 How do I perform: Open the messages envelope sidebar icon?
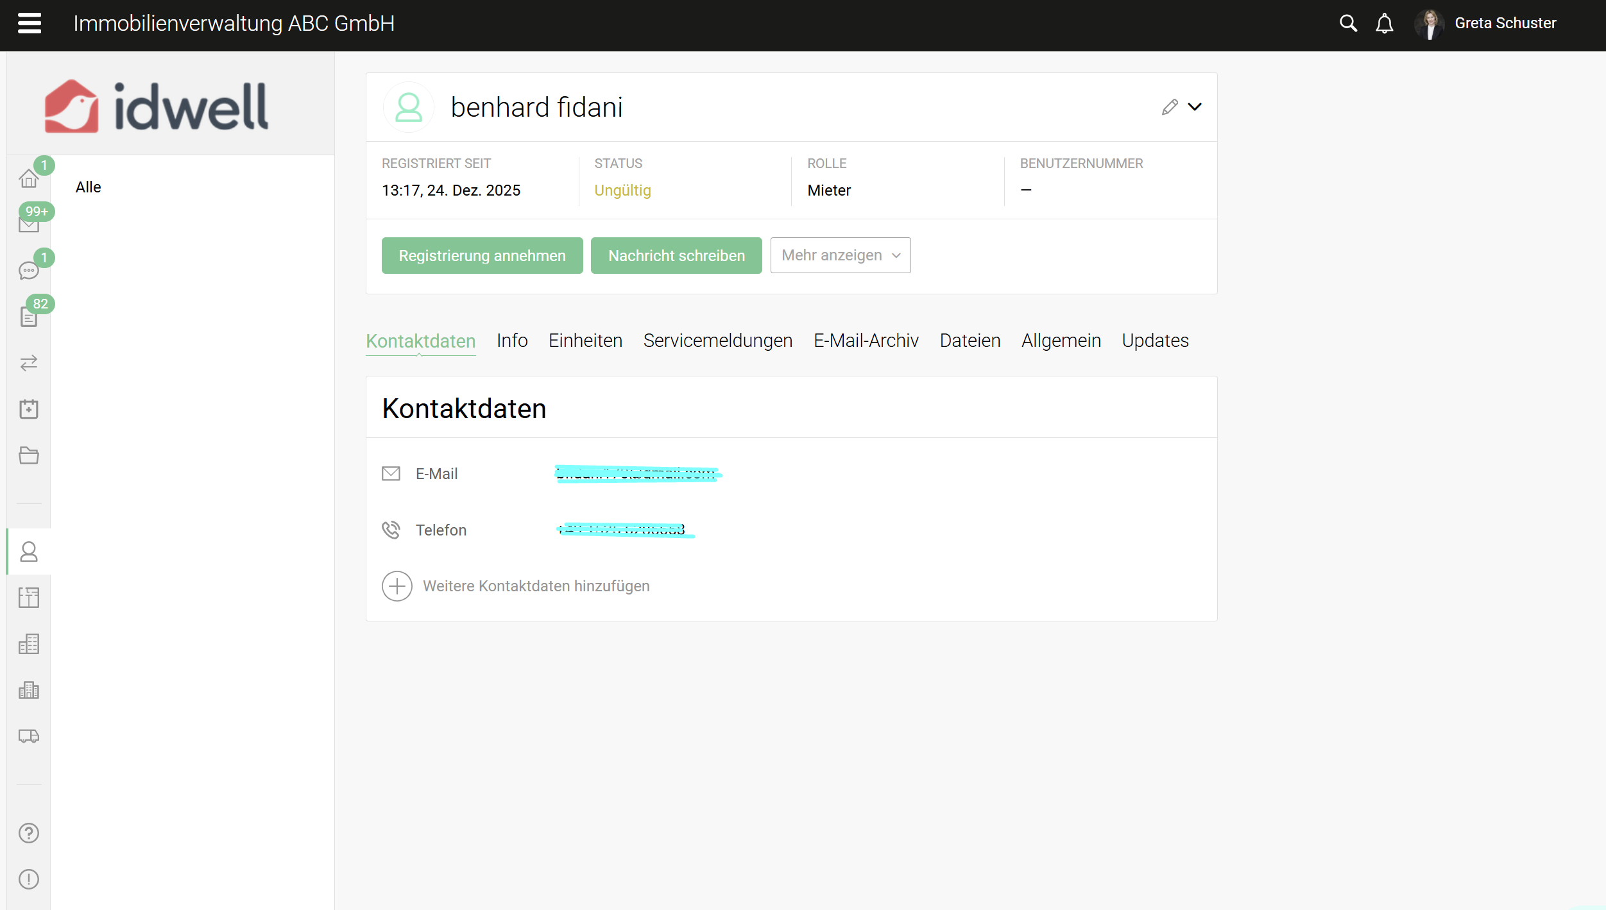coord(29,224)
